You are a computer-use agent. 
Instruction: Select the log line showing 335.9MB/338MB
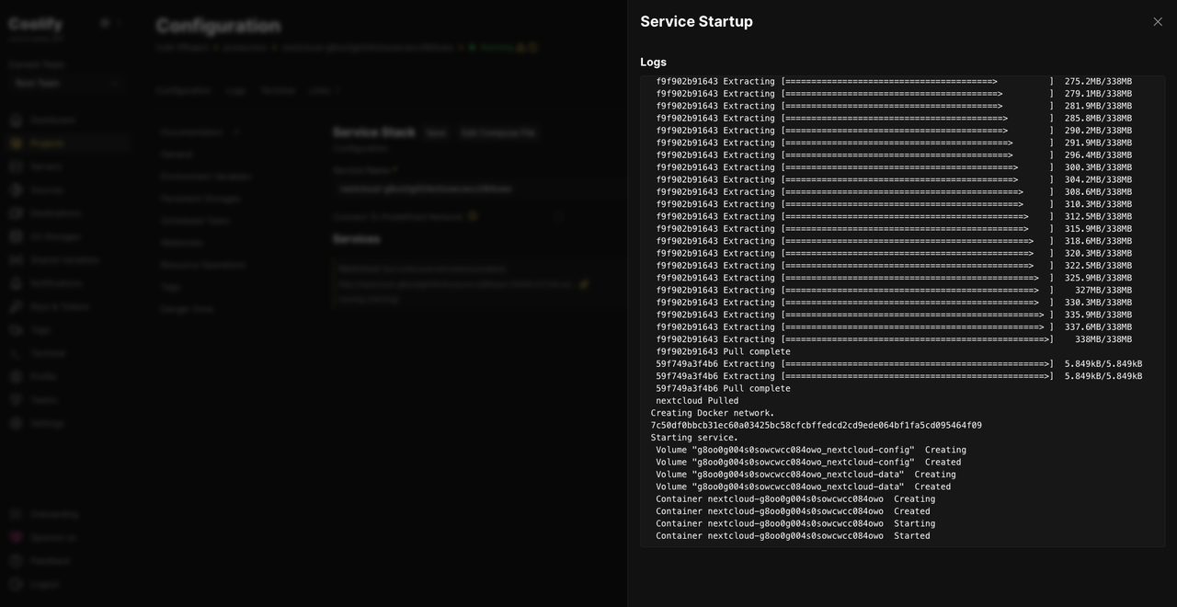[x=894, y=315]
